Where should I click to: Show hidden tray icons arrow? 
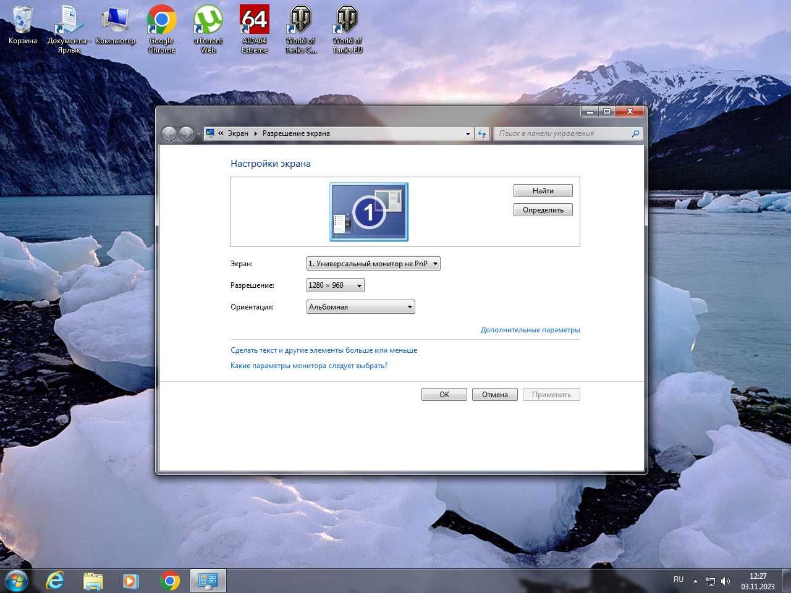coord(695,581)
